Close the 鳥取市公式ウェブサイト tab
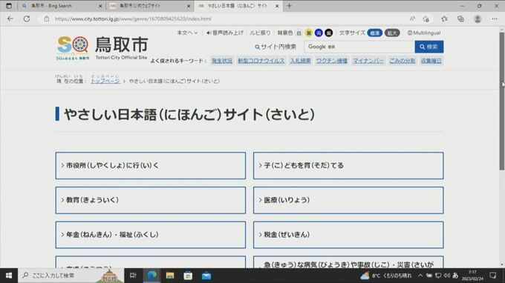The width and height of the screenshot is (505, 283). 189,6
